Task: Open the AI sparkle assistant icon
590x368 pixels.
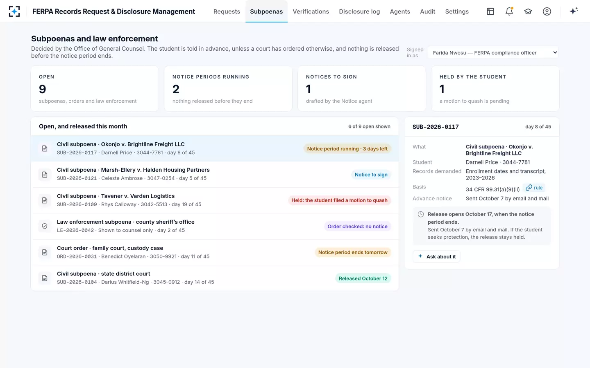Action: (x=574, y=11)
